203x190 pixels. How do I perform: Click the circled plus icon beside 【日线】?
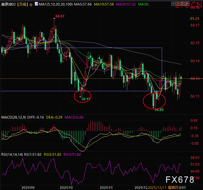click(31, 5)
